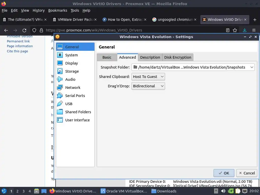Open the USB settings category
This screenshot has width=260, height=195.
click(x=75, y=104)
